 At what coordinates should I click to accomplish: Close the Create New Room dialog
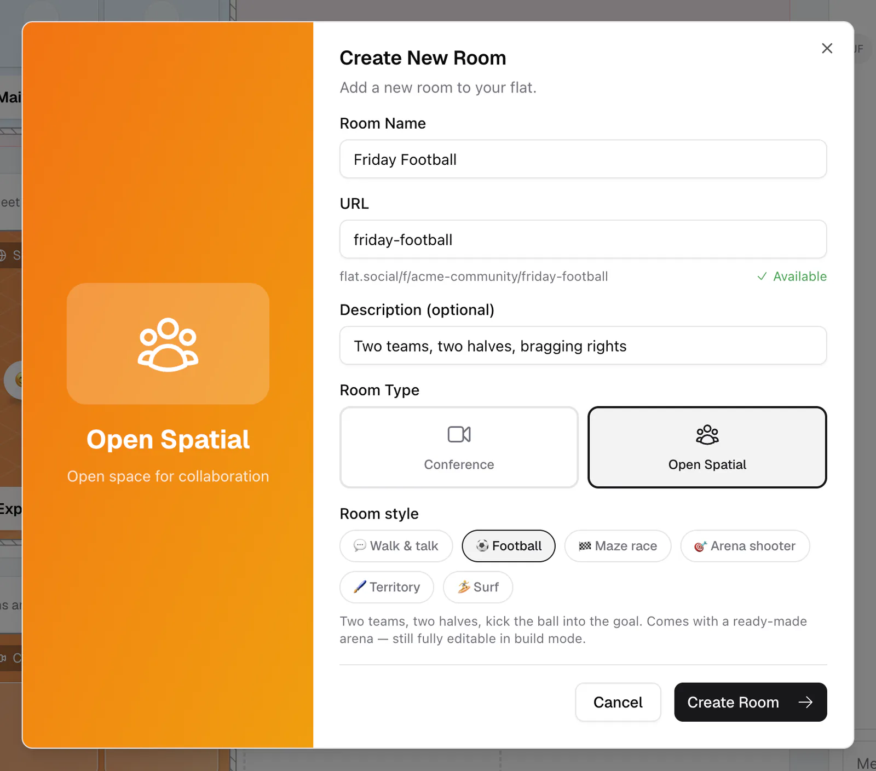coord(827,48)
